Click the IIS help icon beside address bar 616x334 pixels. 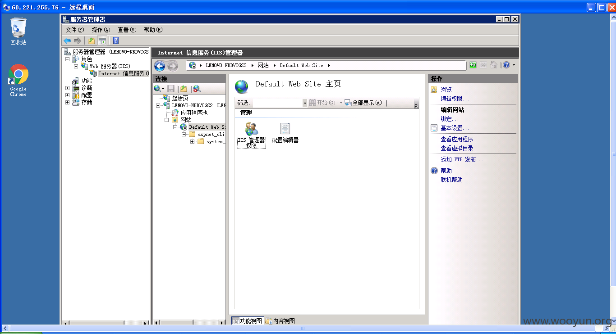tap(506, 65)
